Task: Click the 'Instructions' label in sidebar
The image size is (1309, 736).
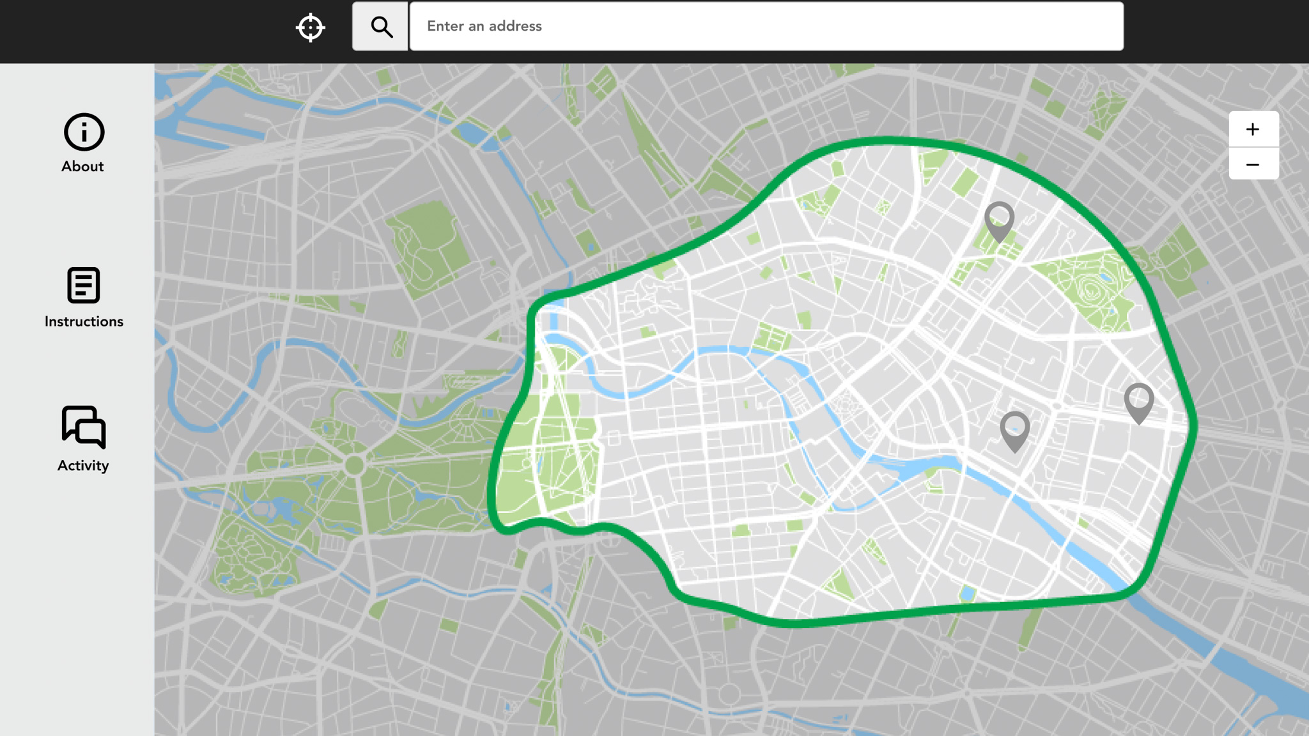Action: pos(84,321)
